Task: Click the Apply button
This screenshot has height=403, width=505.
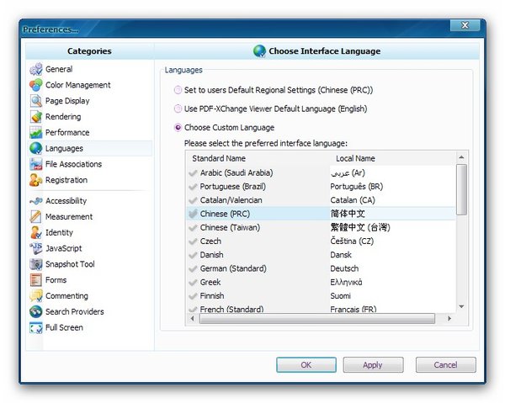Action: click(x=373, y=364)
